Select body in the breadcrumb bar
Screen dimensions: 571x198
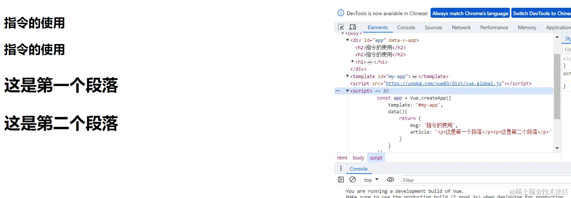tap(358, 158)
